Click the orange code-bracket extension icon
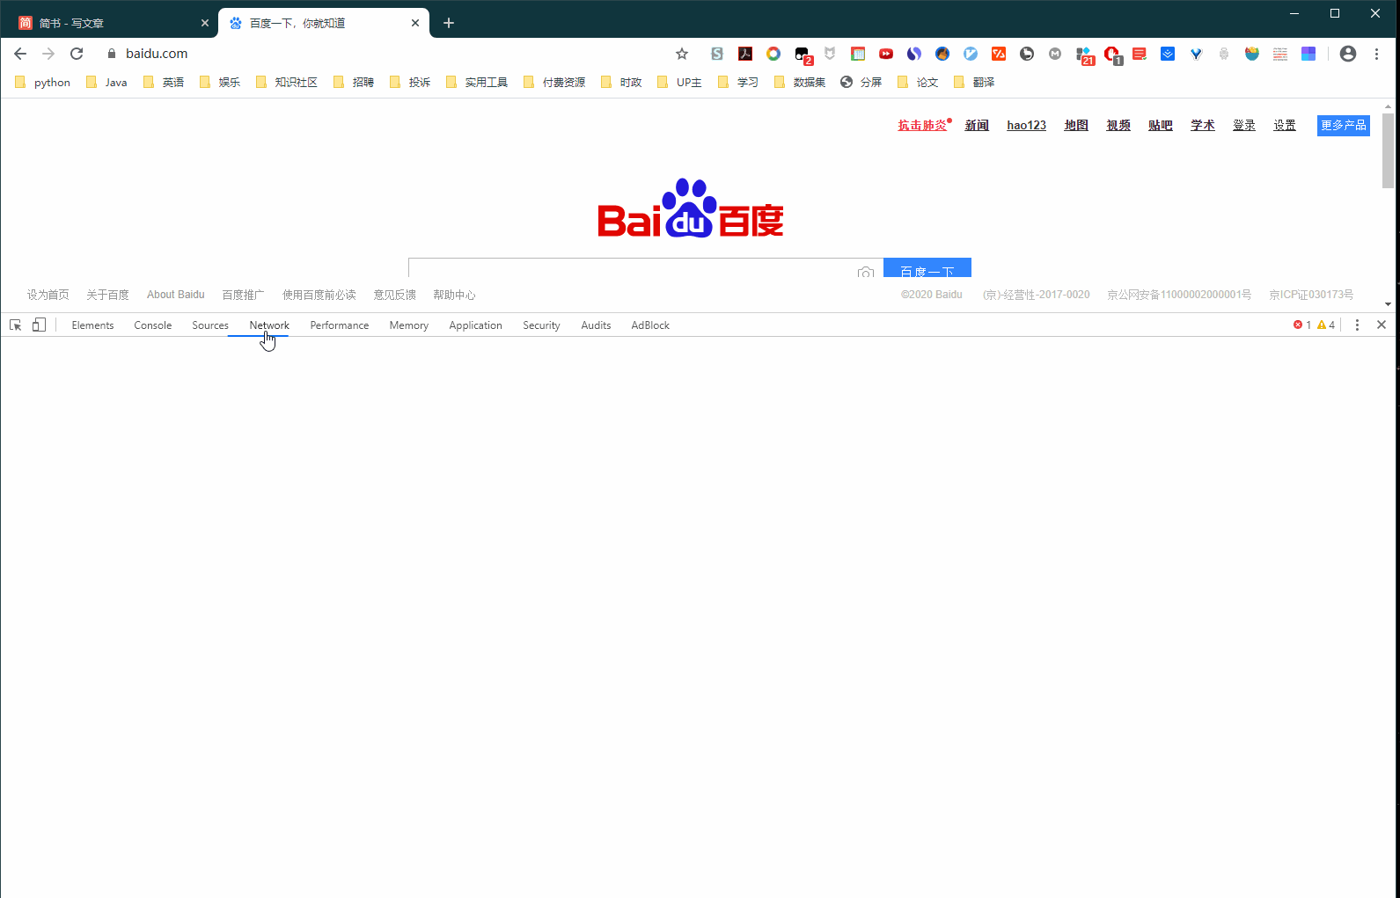Image resolution: width=1400 pixels, height=898 pixels. click(x=999, y=54)
